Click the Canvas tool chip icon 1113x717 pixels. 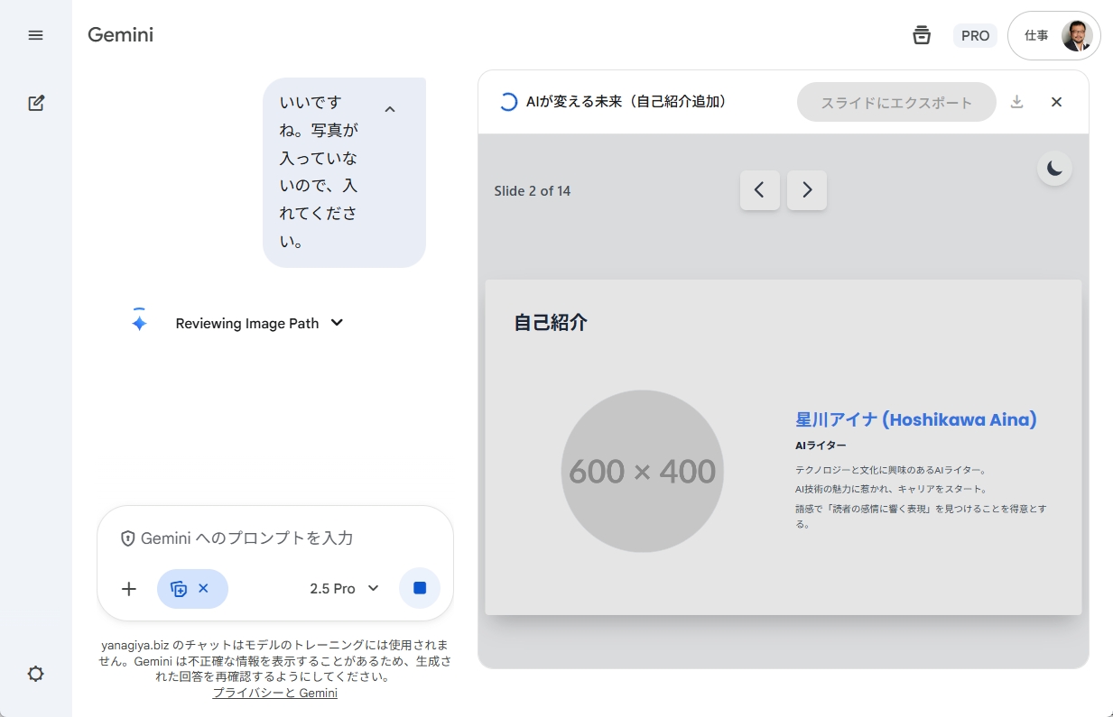pyautogui.click(x=180, y=588)
